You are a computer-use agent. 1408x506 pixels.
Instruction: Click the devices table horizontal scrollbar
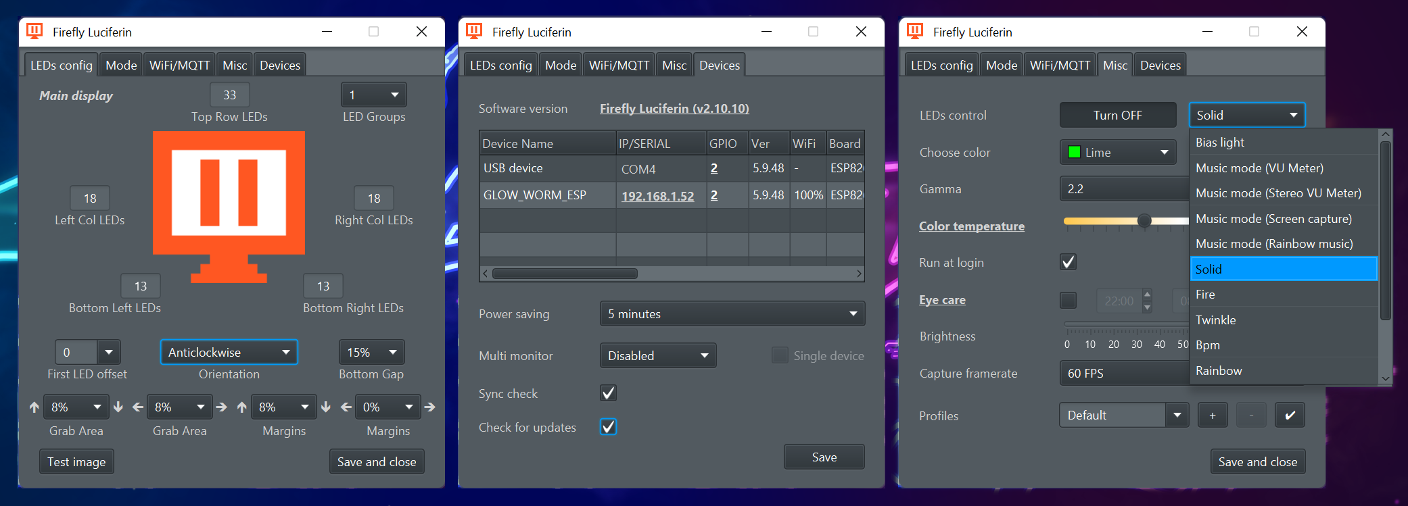[565, 274]
